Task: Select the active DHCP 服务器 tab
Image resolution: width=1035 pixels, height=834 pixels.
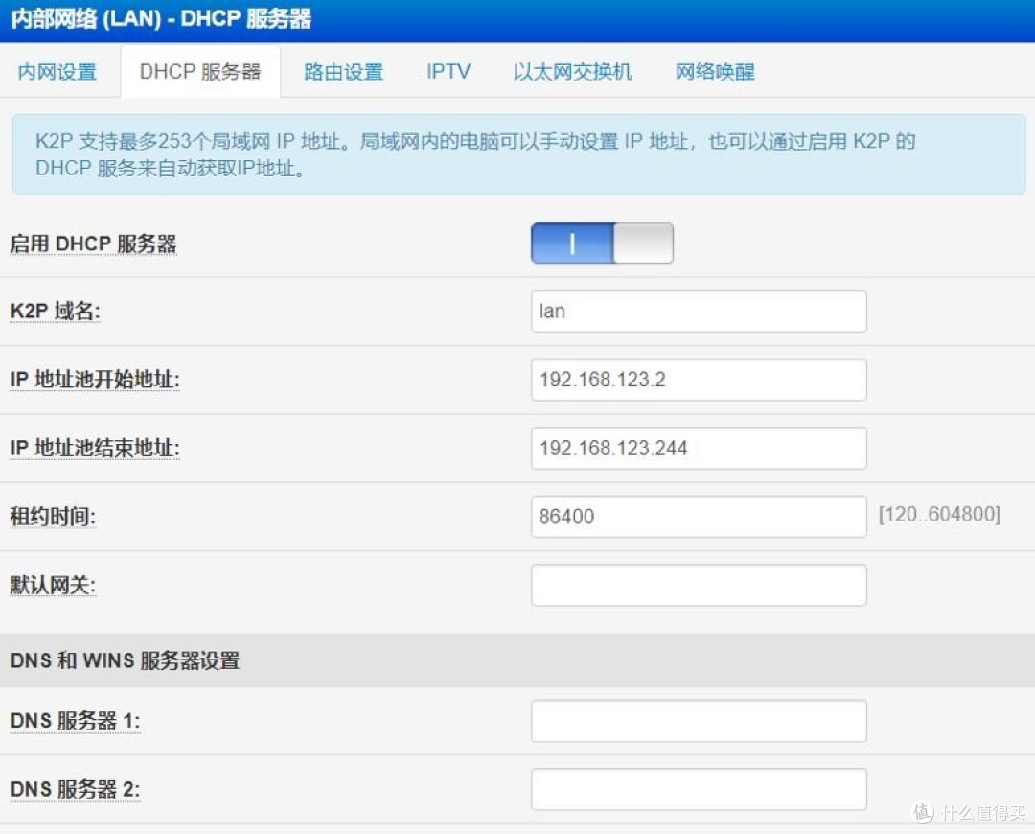Action: (x=199, y=70)
